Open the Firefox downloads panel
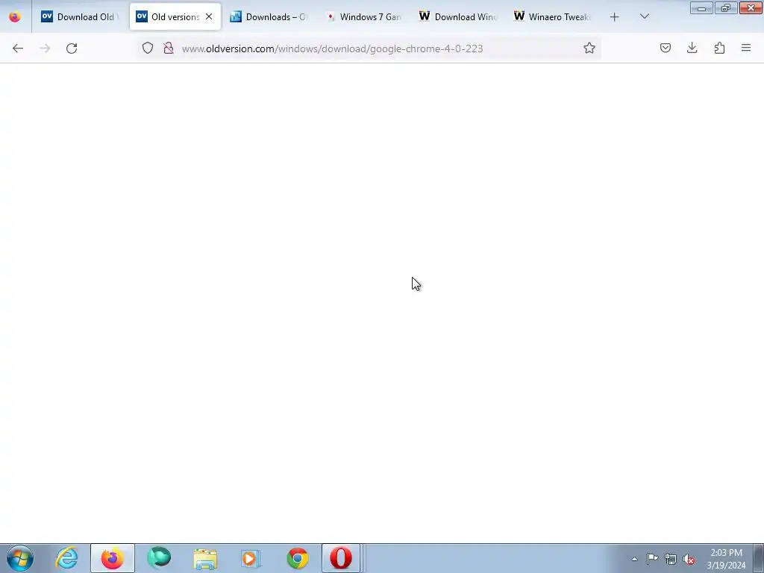The height and width of the screenshot is (573, 764). click(692, 48)
